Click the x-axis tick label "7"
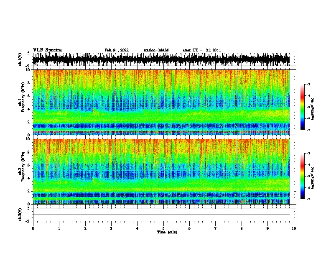This screenshot has height=256, width=331. click(216, 228)
